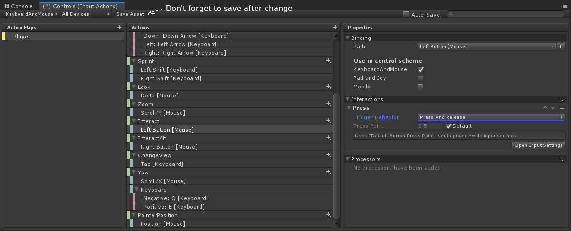Viewport: 571px width, 231px height.
Task: Add binding to the Sprint action
Action: point(328,61)
